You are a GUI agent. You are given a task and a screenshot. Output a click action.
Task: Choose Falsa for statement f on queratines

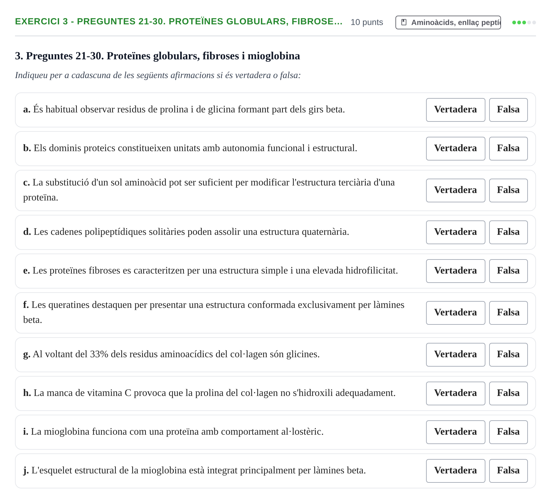click(x=508, y=313)
